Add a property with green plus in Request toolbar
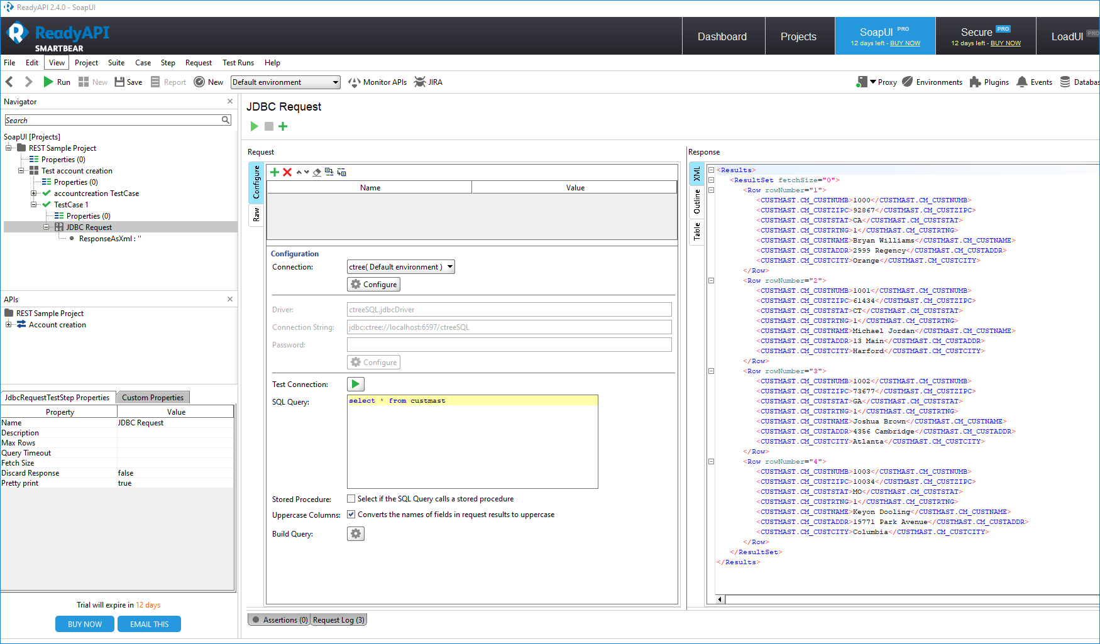The width and height of the screenshot is (1100, 644). [x=275, y=172]
